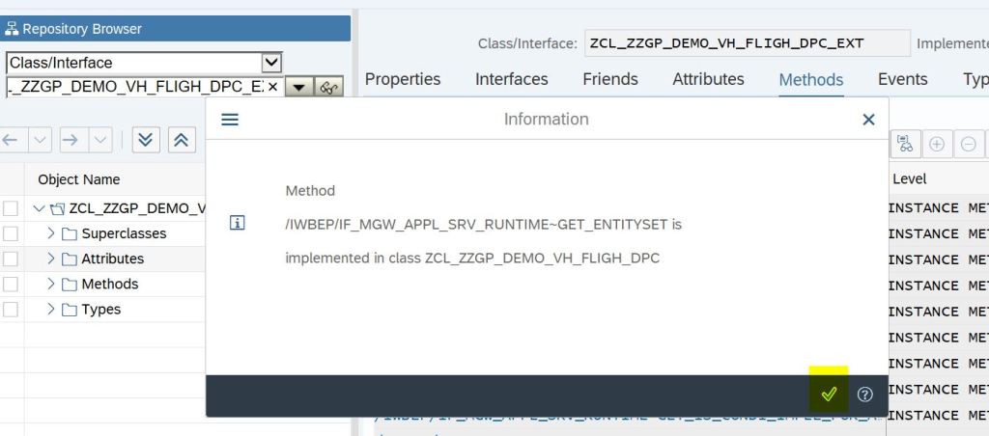This screenshot has width=989, height=436.
Task: Tick the checkbox beside the Superclasses row
Action: coord(10,233)
